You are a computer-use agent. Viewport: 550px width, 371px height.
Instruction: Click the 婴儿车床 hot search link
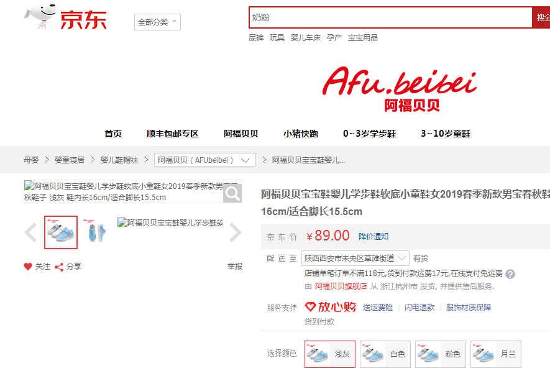click(x=306, y=38)
